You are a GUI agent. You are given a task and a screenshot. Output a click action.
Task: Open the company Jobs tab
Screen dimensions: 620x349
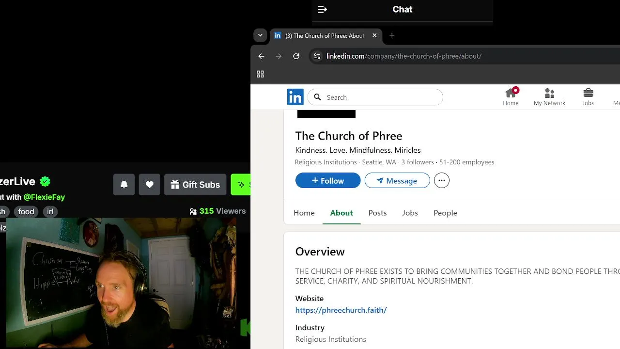click(410, 213)
